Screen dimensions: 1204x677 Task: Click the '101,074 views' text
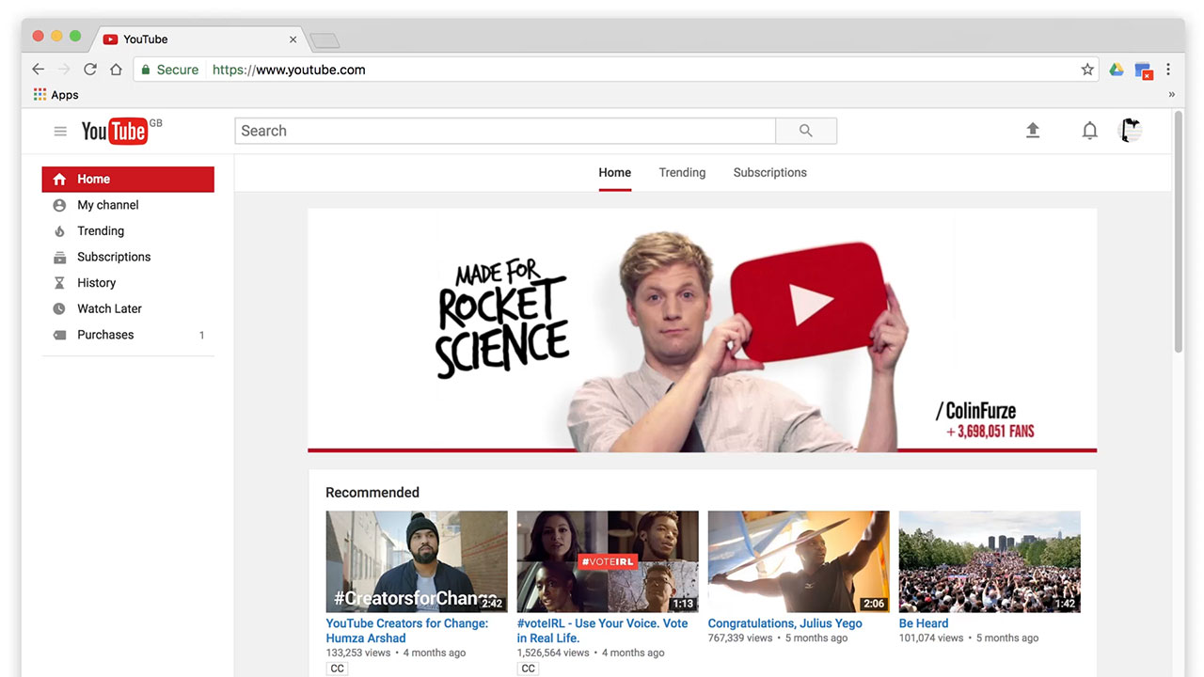coord(931,638)
